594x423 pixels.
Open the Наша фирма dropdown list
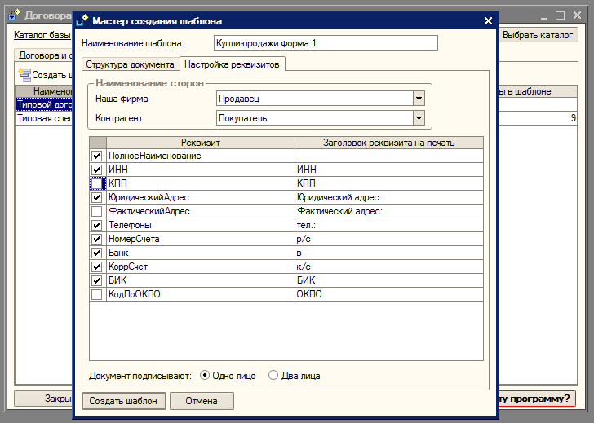point(419,99)
